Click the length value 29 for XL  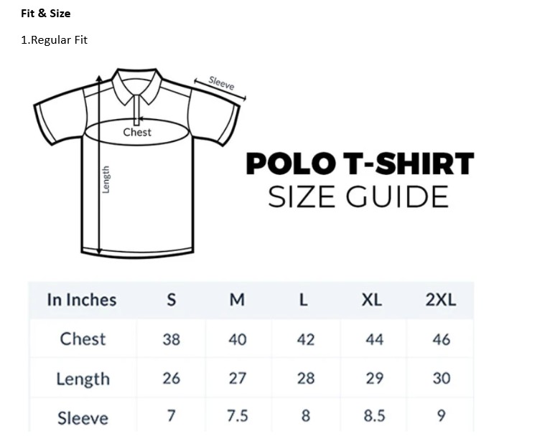click(x=374, y=378)
